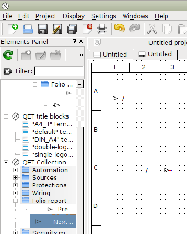Collapse the Folio report folder

click(15, 201)
